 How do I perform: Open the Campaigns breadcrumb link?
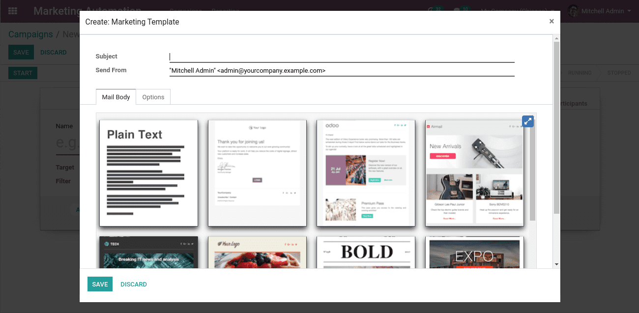[x=30, y=34]
